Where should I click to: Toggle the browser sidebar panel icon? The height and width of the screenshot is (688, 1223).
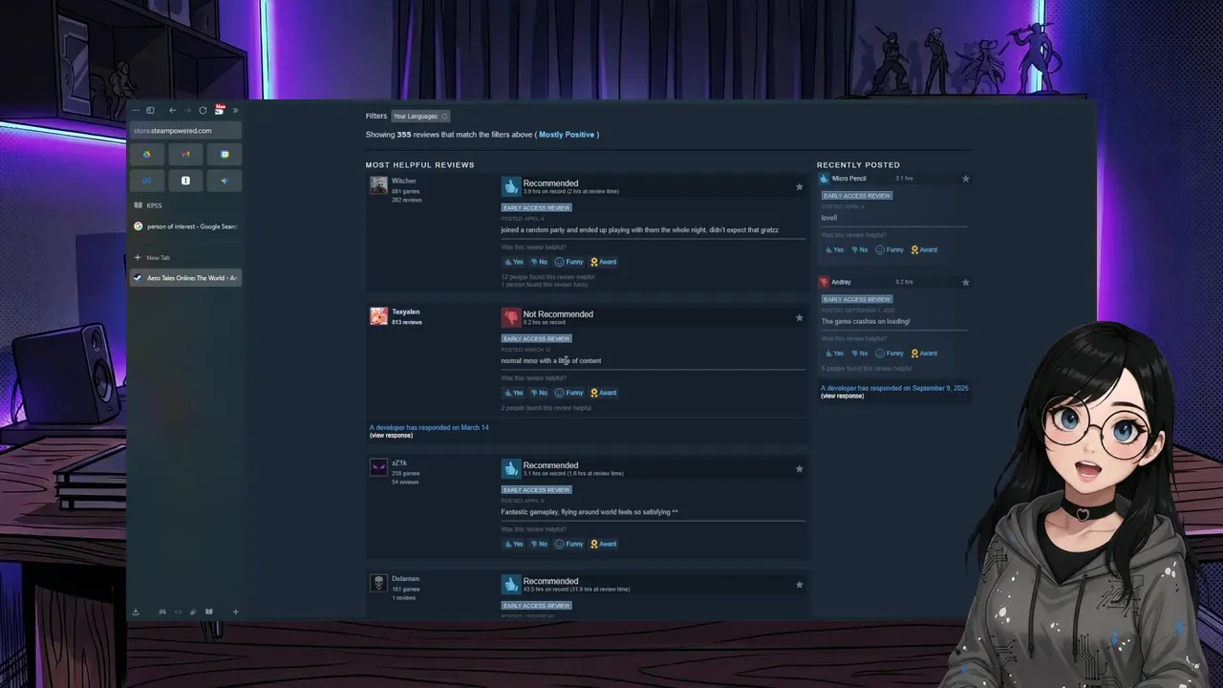point(150,111)
